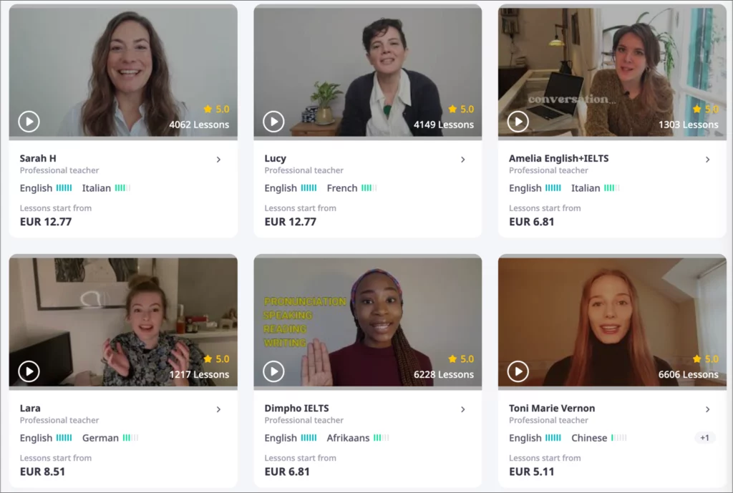Screen dimensions: 733x493
Task: Expand Dimpho IELTS's details chevron
Action: (463, 409)
